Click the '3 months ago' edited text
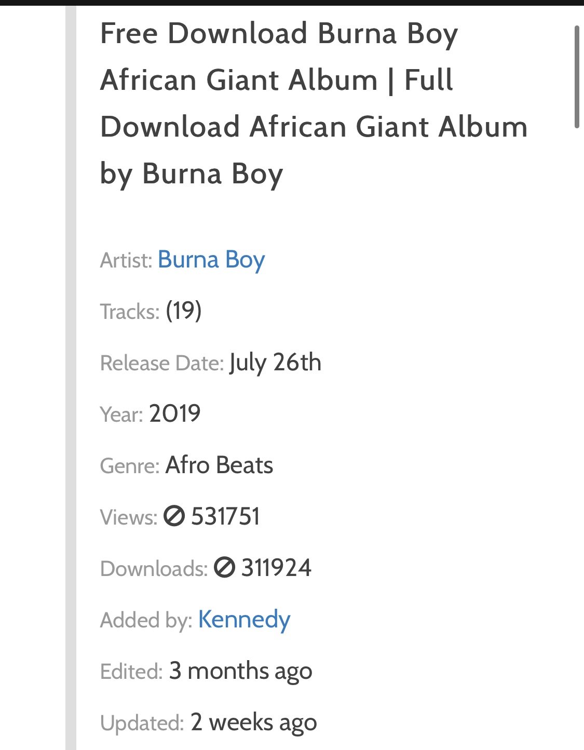Screen dimensions: 584x750 240,671
